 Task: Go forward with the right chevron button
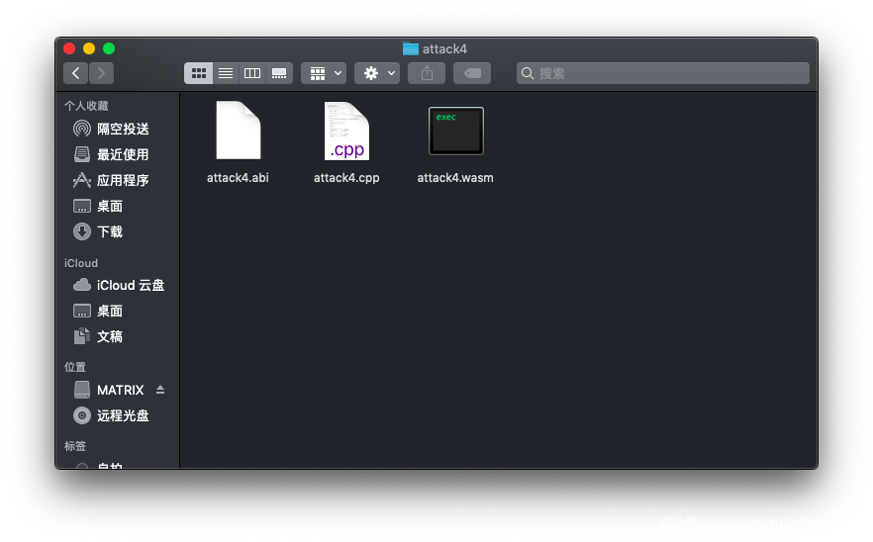pos(101,73)
